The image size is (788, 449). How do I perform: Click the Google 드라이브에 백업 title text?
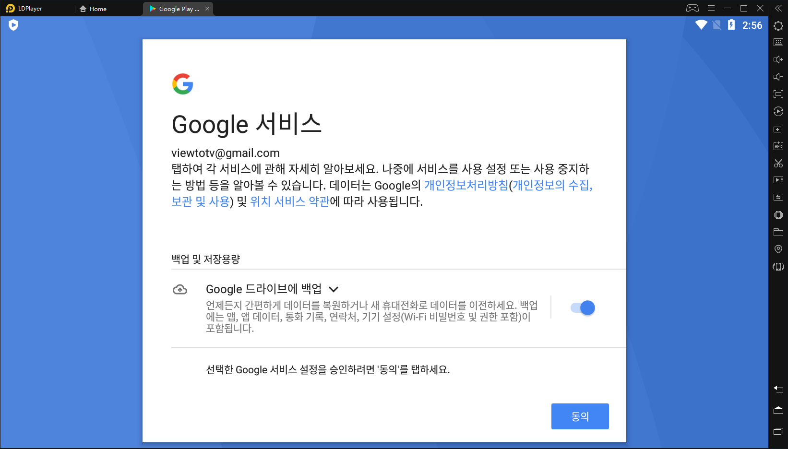coord(264,289)
